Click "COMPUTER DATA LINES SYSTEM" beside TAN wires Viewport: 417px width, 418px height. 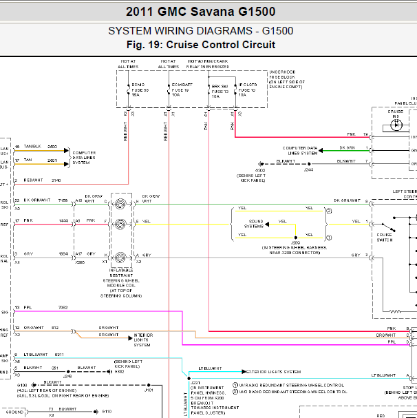[x=84, y=158]
